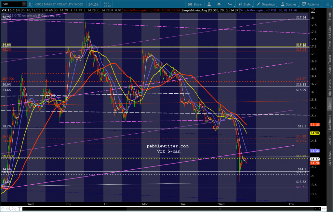Click the red 15.18 price bubble
This screenshot has width=333, height=212.
pyautogui.click(x=314, y=125)
